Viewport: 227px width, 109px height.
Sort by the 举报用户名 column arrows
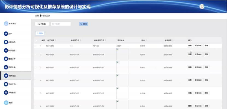click(81, 40)
